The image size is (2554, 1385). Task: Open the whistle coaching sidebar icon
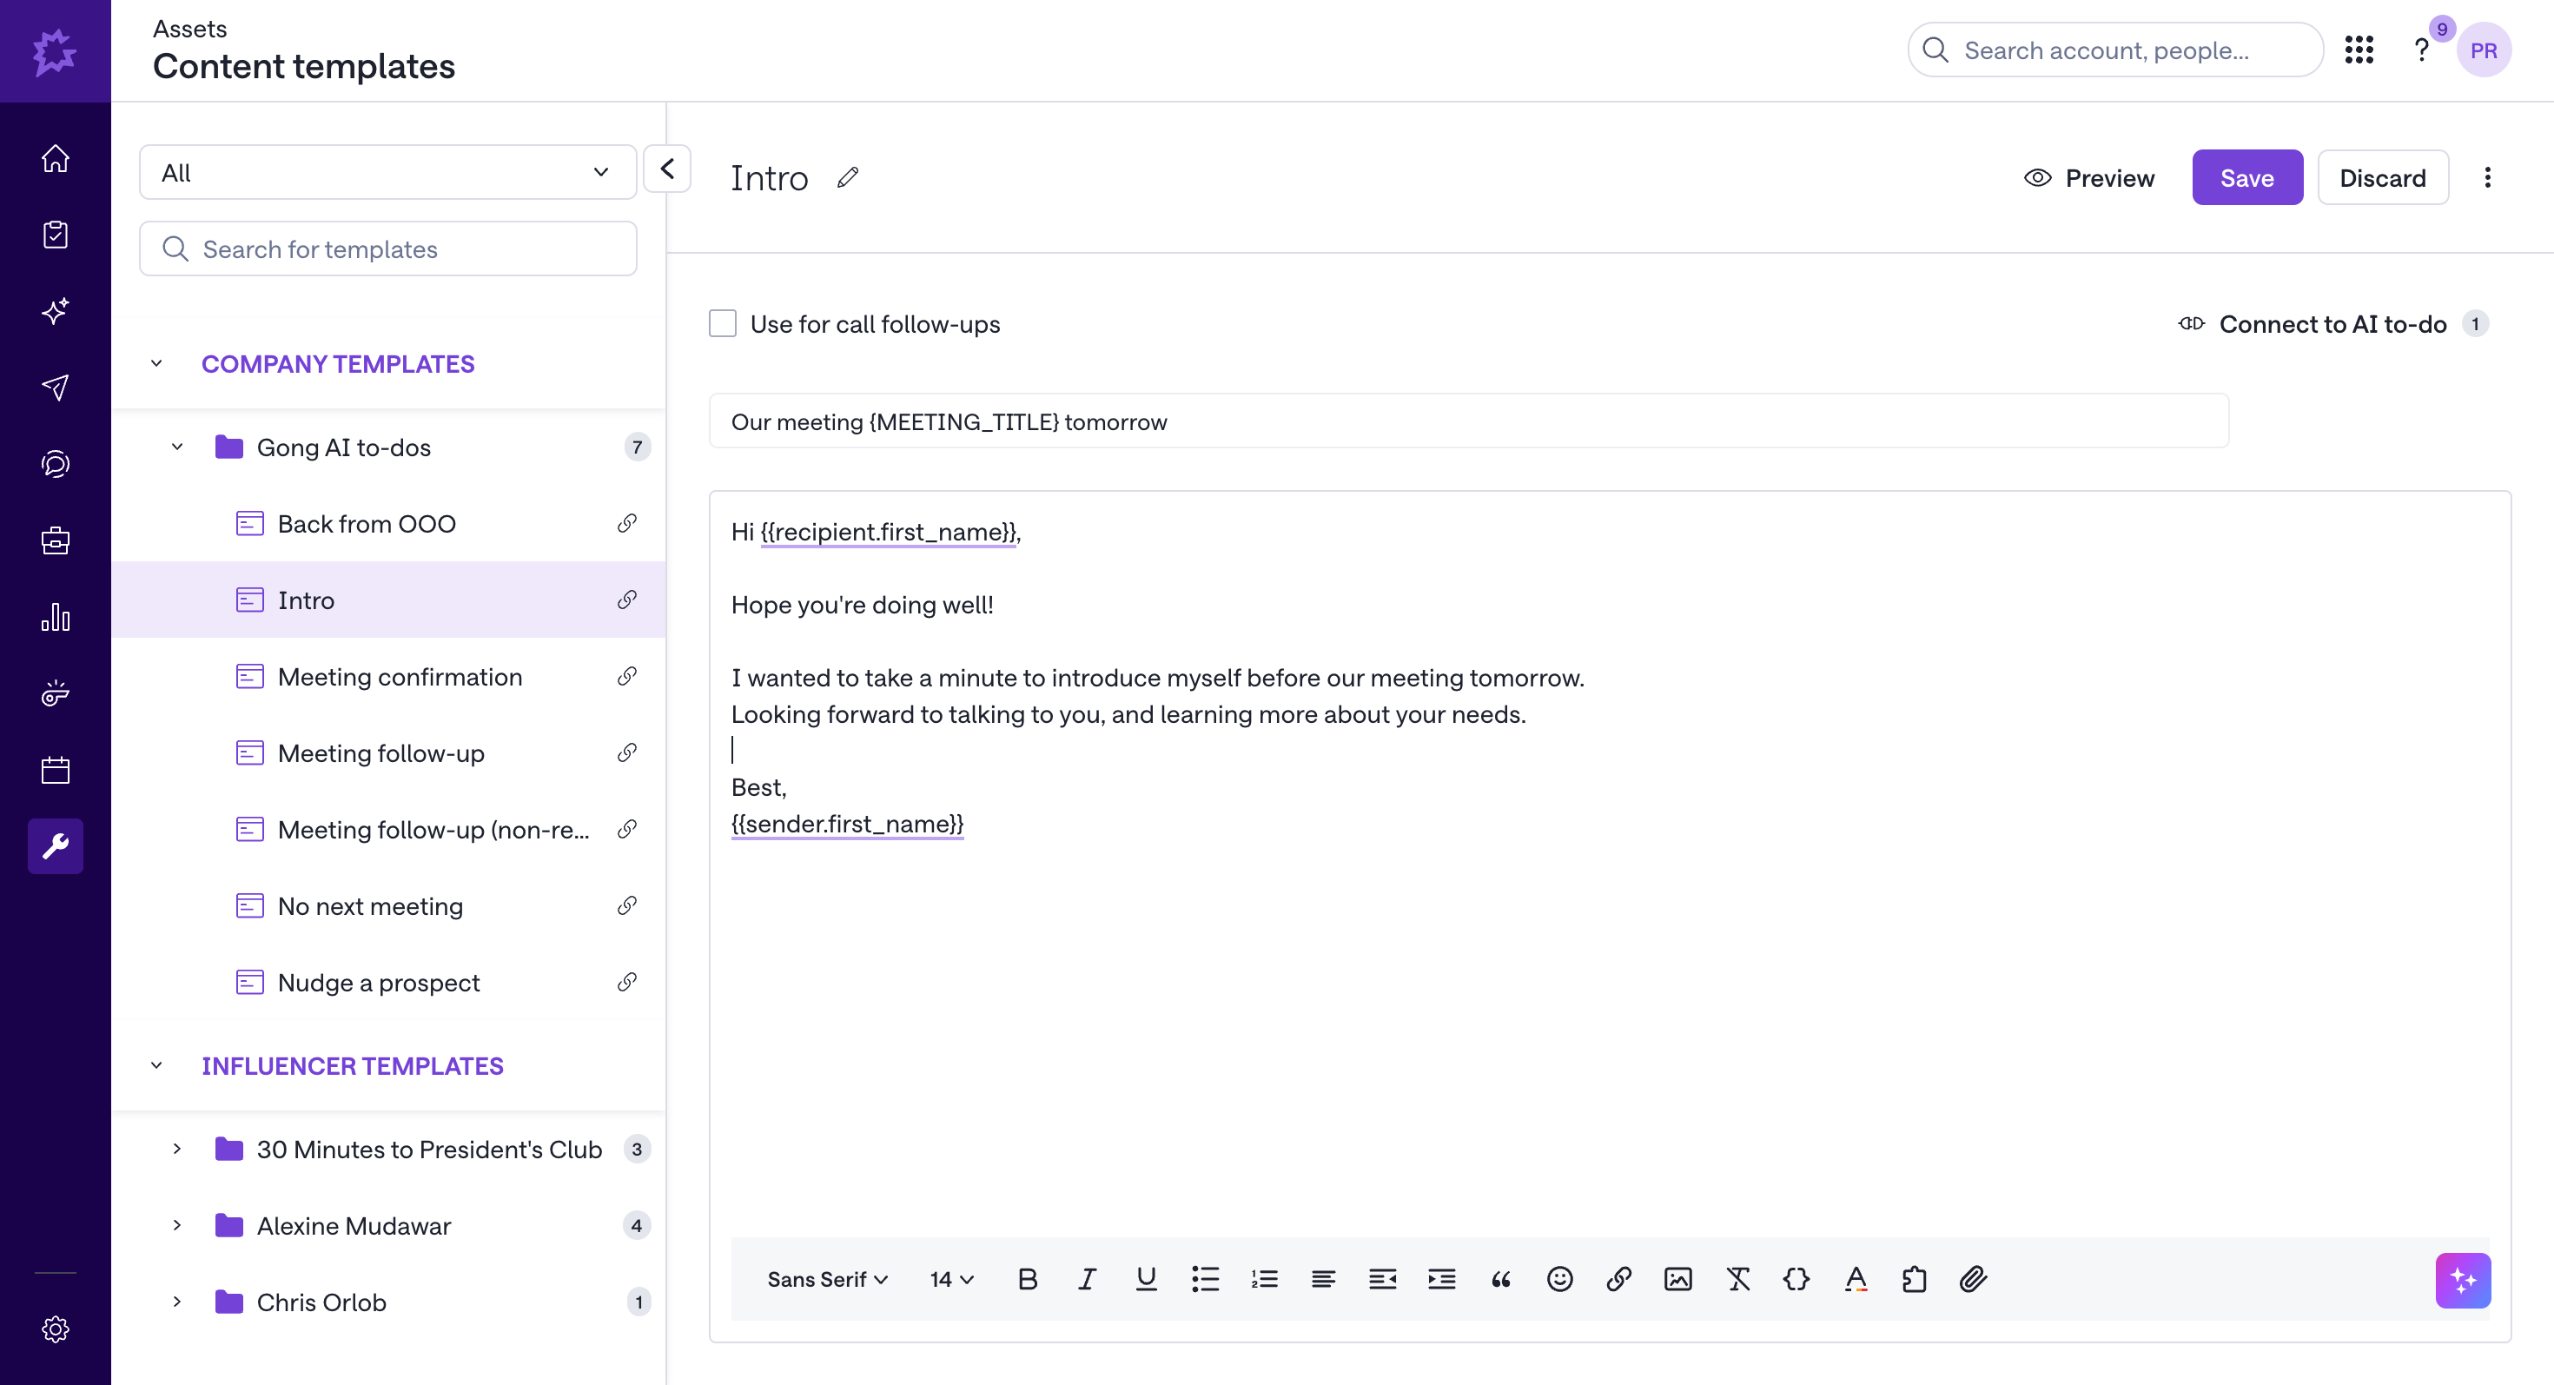tap(56, 693)
